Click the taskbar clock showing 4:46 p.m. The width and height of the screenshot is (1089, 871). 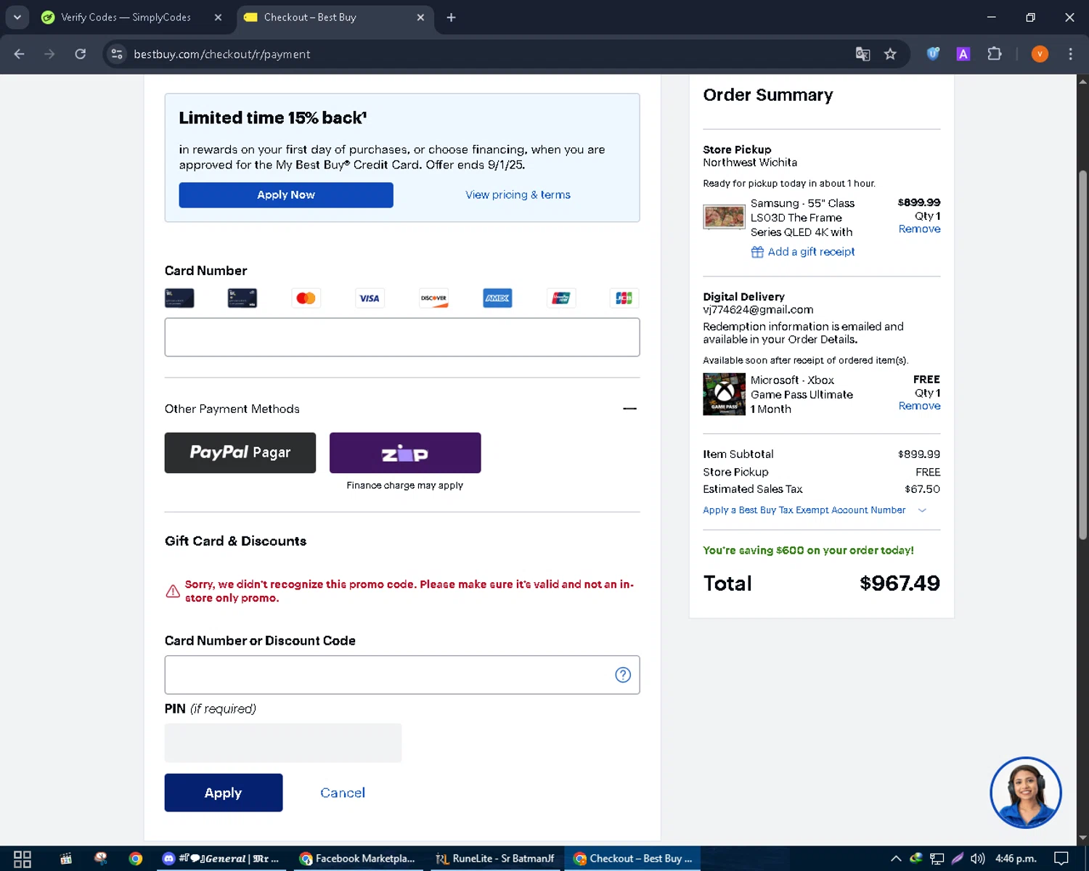1016,859
